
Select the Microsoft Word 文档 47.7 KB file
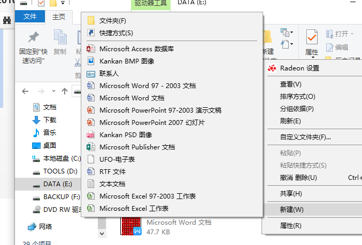pos(166,227)
